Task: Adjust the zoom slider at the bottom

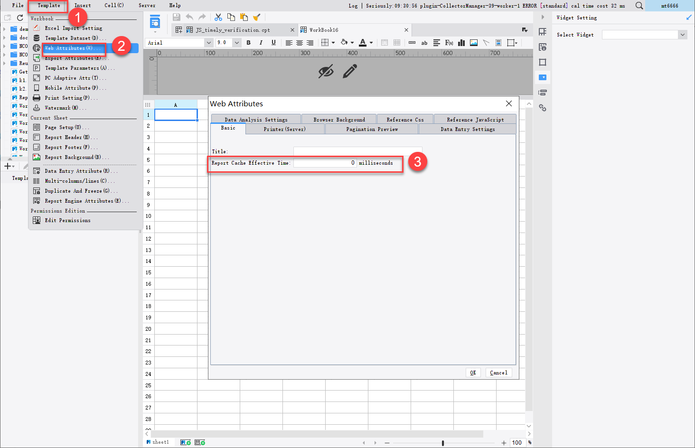Action: tap(443, 442)
